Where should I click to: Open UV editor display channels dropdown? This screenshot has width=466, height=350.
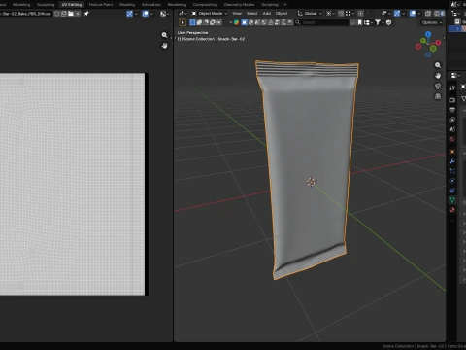pos(165,14)
